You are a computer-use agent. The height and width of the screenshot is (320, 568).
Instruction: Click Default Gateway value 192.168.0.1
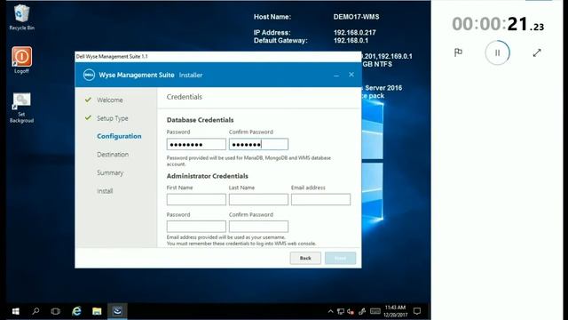351,41
